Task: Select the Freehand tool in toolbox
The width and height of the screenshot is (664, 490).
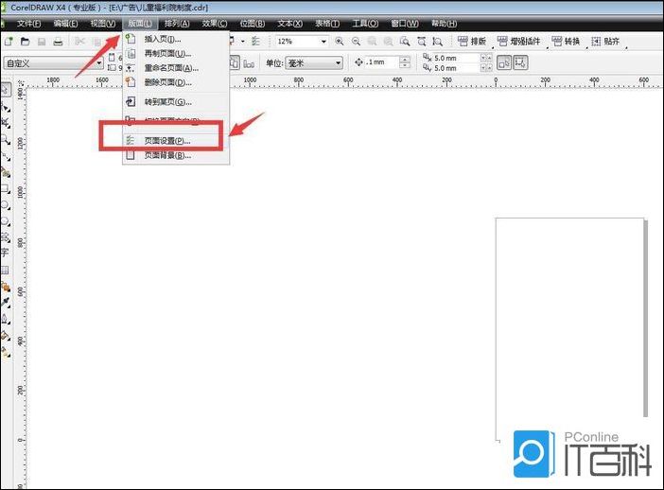Action: [x=6, y=155]
